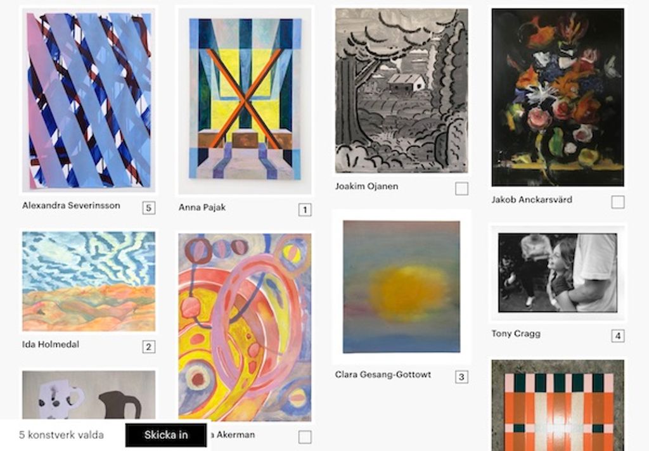This screenshot has width=649, height=451.
Task: Select Ida Holmedal's desert sky painting
Action: coord(89,281)
